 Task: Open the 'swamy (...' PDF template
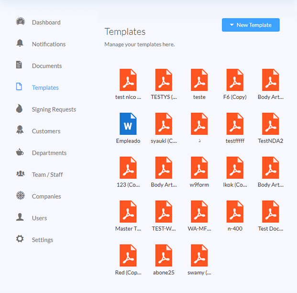tap(199, 256)
